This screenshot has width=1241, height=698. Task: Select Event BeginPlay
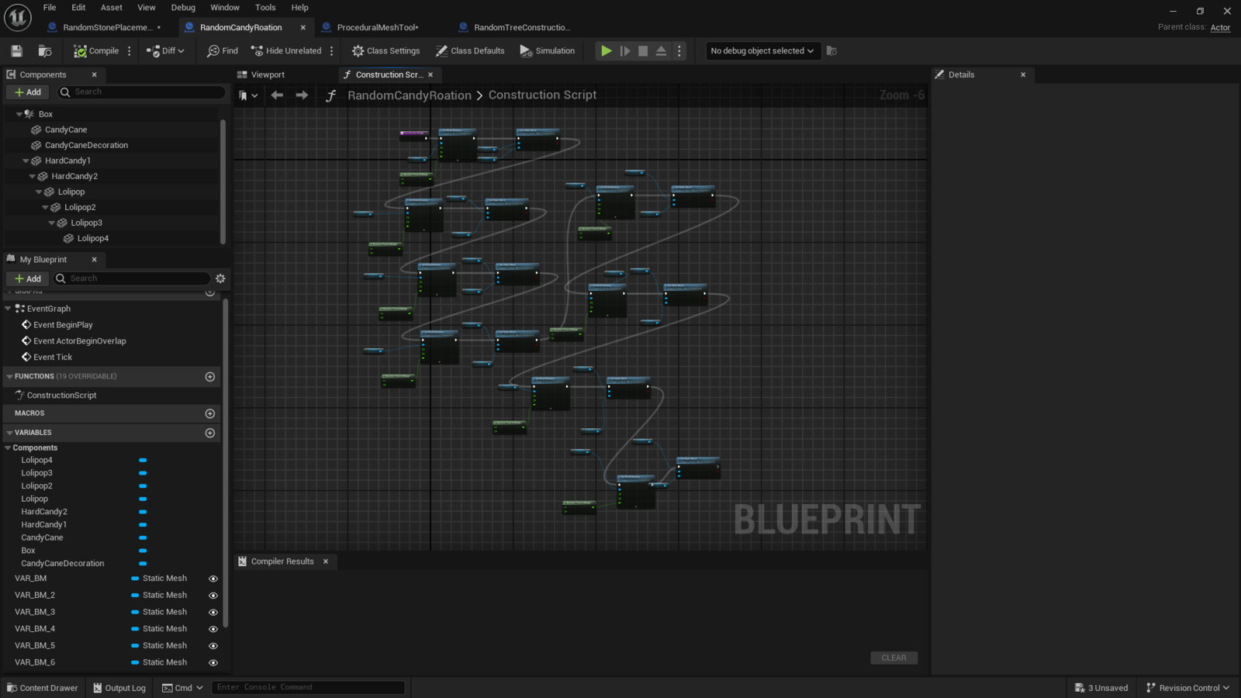coord(63,325)
